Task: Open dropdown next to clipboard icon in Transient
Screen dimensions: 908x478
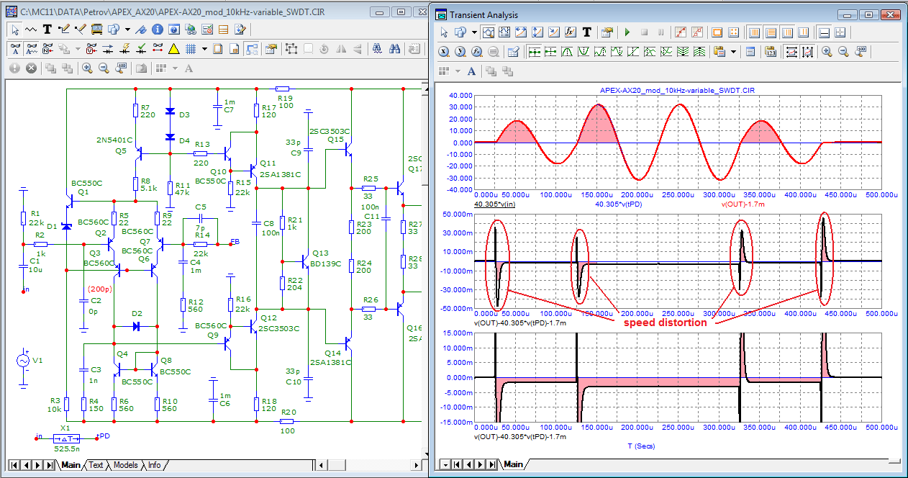Action: [x=733, y=52]
